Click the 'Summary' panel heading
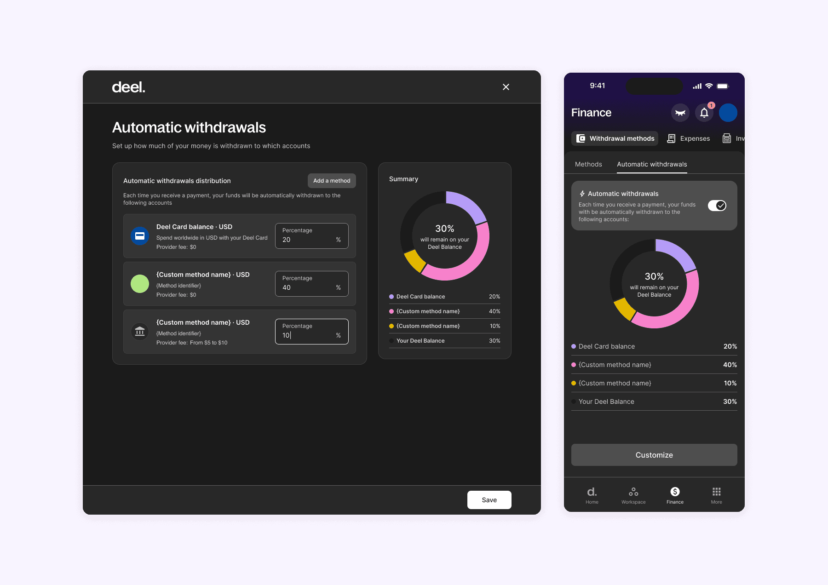Image resolution: width=828 pixels, height=585 pixels. click(x=403, y=179)
